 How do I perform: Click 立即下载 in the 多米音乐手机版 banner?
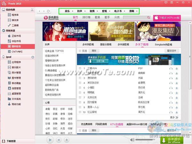[x=98, y=61]
